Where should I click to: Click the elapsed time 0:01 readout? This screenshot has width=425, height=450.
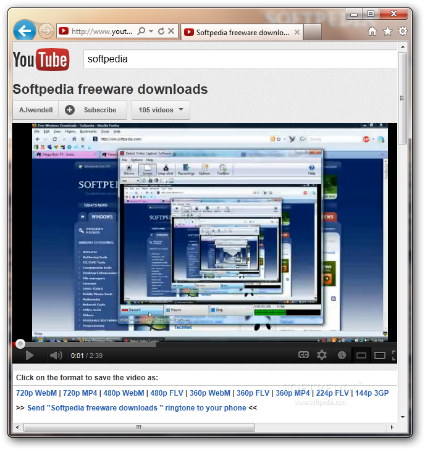point(77,356)
